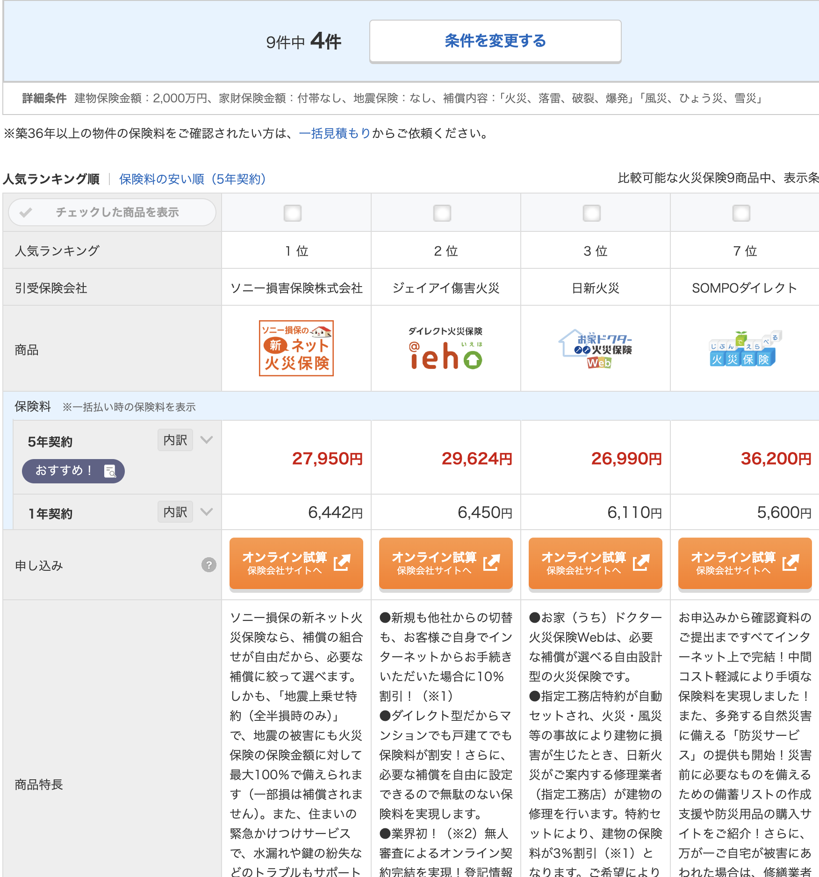819x877 pixels.
Task: Click the 7 位 ranking cell
Action: 745,251
